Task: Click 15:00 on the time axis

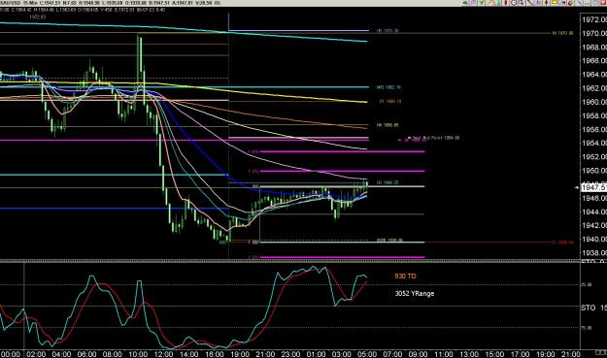Action: [494, 354]
